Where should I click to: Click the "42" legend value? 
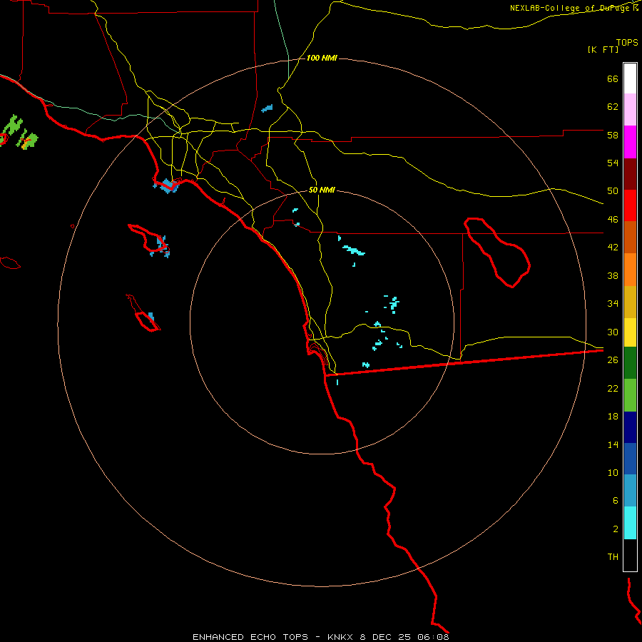pyautogui.click(x=613, y=248)
